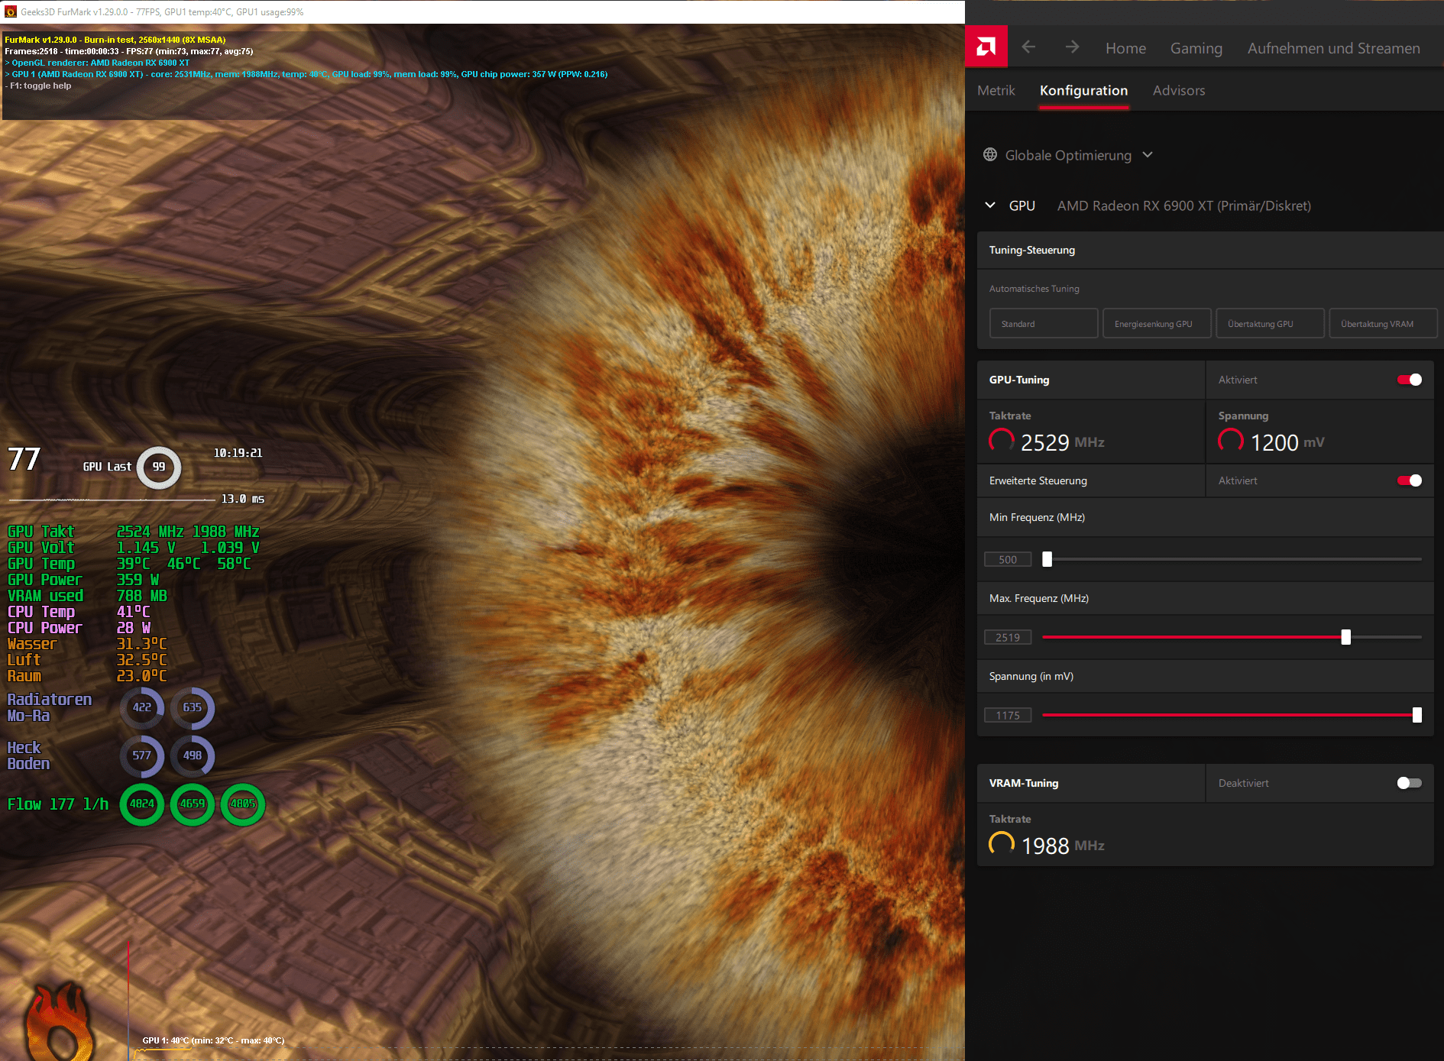Viewport: 1444px width, 1061px height.
Task: Click the Min Frequenz slider handle
Action: tap(1047, 559)
